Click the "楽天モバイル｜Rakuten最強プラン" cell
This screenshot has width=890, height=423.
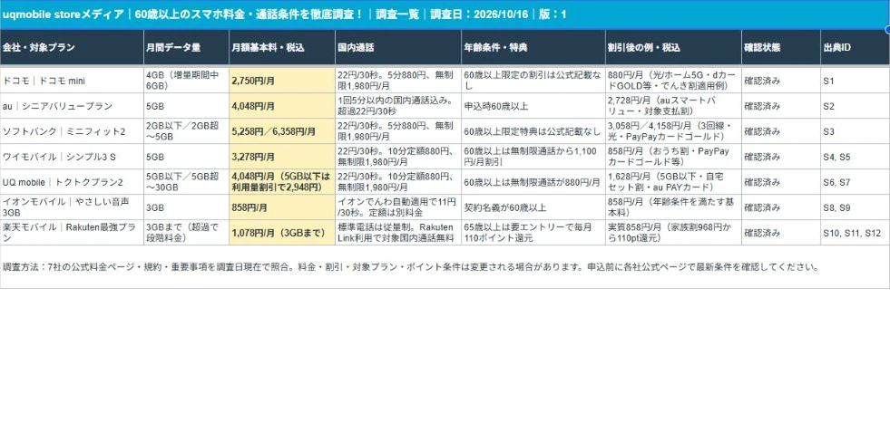tap(72, 233)
